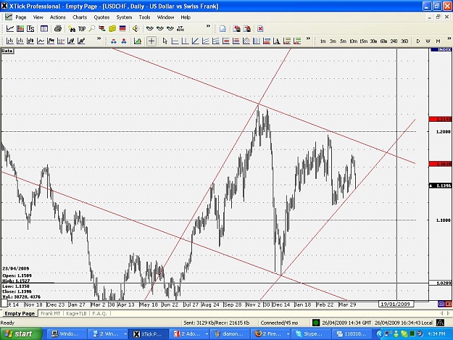
Task: Click the new page document icon
Action: 223,28
